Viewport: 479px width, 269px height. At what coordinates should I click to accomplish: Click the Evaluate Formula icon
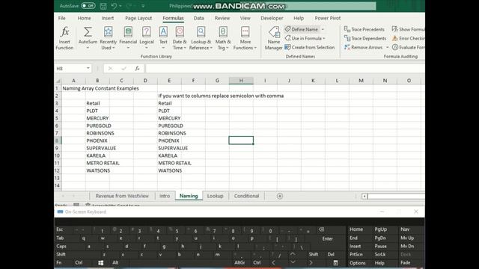click(395, 47)
